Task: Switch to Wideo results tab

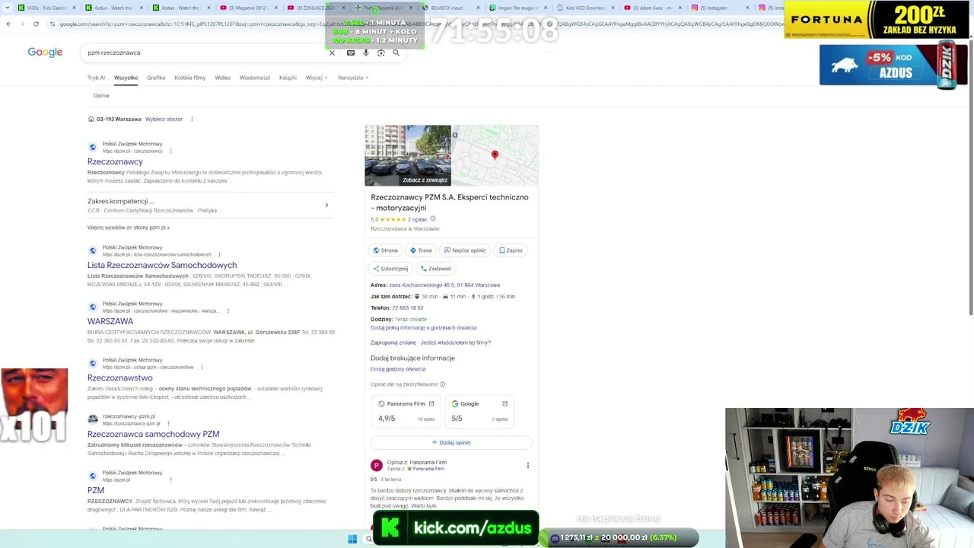Action: coord(223,78)
